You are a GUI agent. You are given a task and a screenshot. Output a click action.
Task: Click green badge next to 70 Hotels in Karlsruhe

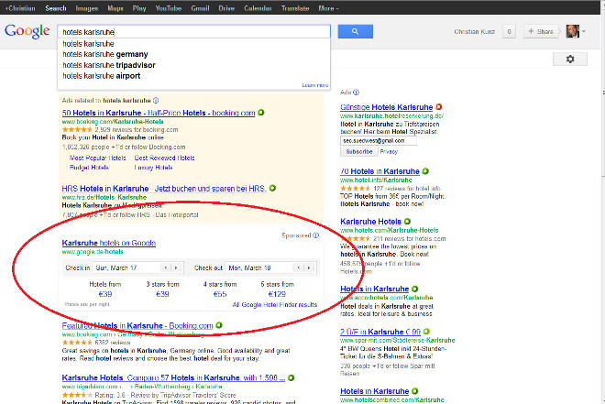pyautogui.click(x=425, y=171)
